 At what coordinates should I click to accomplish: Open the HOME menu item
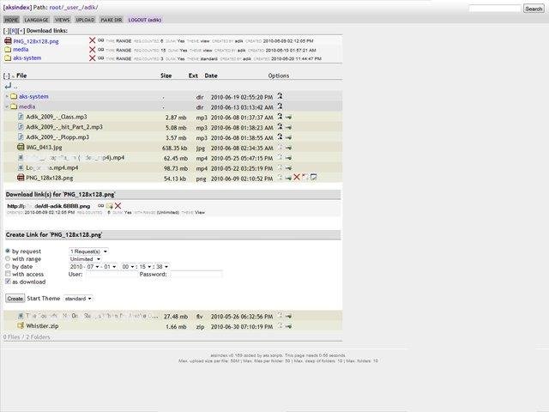[x=11, y=20]
